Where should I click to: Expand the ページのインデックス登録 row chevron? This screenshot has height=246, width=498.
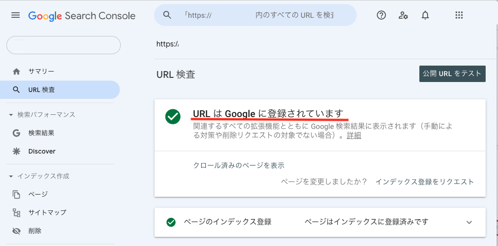469,222
